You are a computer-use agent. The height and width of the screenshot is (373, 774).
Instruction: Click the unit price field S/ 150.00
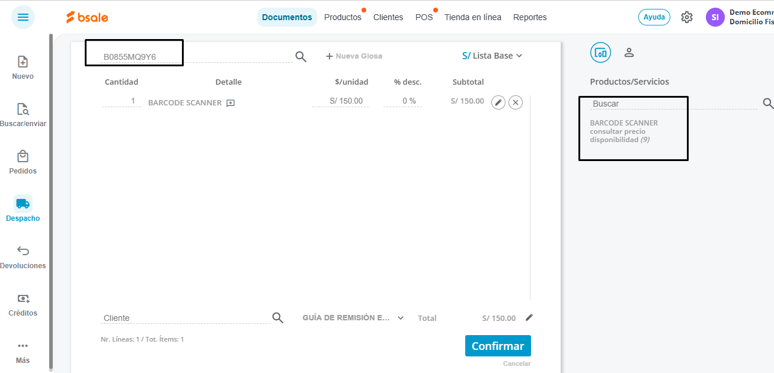pyautogui.click(x=340, y=101)
